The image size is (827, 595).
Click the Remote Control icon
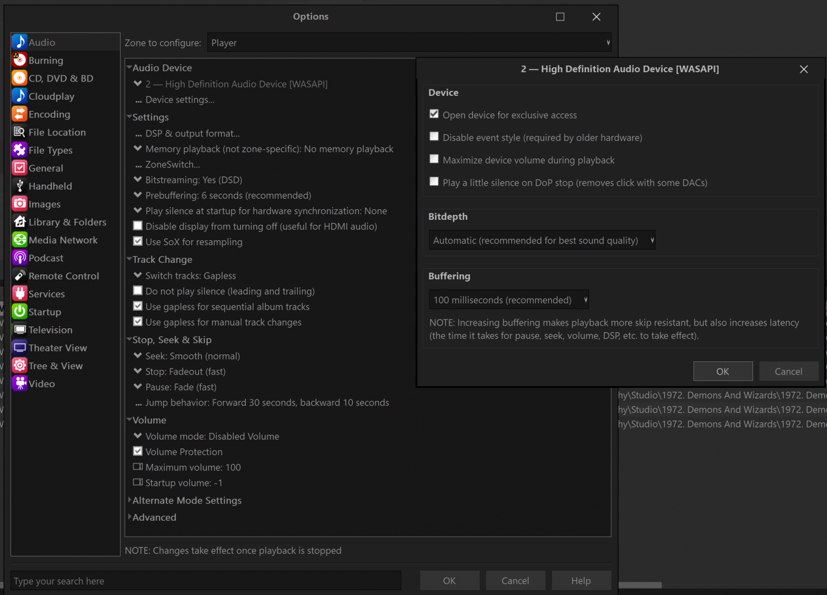tap(20, 275)
